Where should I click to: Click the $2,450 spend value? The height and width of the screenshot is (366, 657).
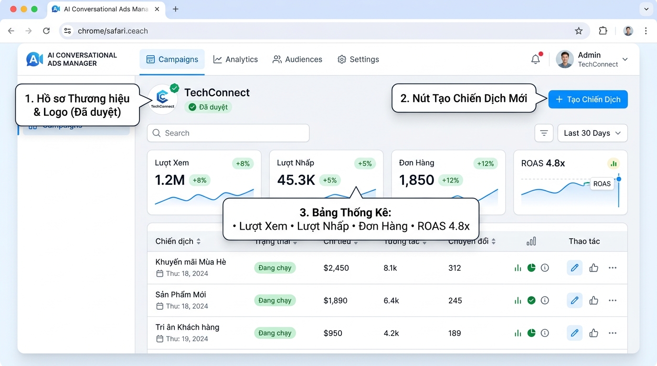click(x=336, y=268)
